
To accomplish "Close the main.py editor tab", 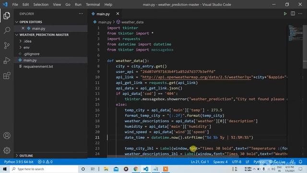I will click(118, 14).
